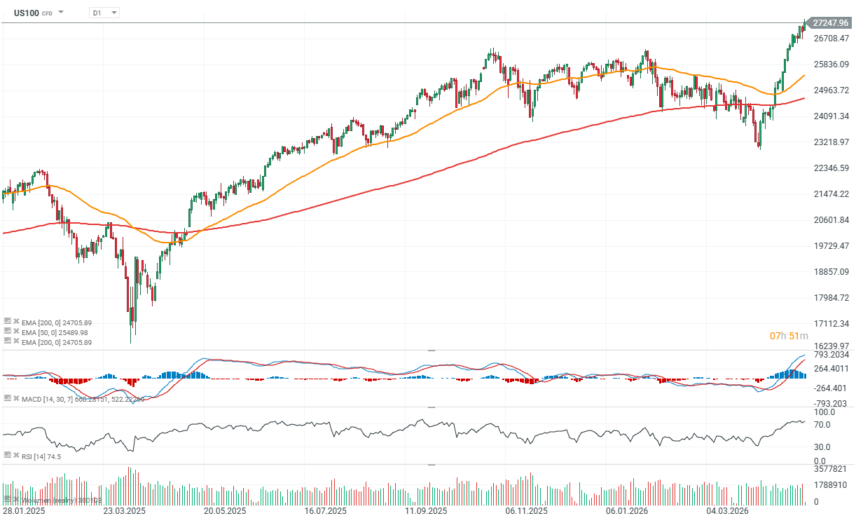856x523 pixels.
Task: Open settings for the EMA [200] indicator
Action: [8, 322]
